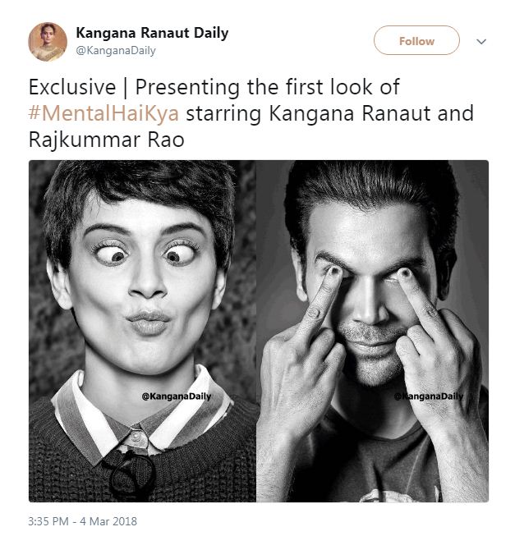Open the left black-and-white photo
The image size is (515, 536).
[143, 330]
